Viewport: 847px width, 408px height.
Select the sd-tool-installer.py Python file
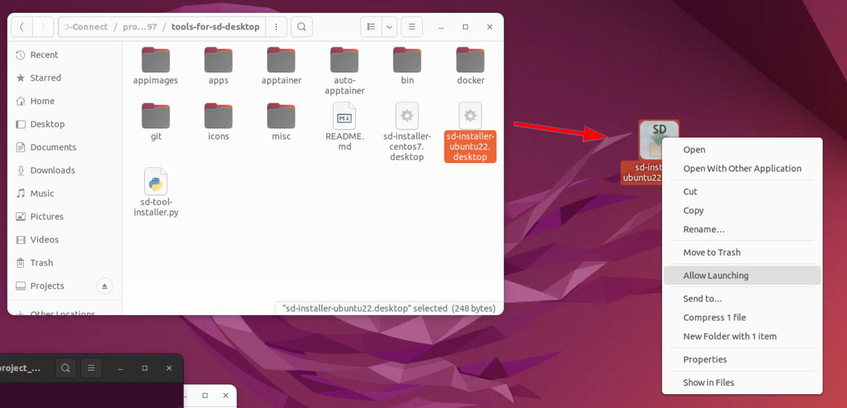click(156, 182)
